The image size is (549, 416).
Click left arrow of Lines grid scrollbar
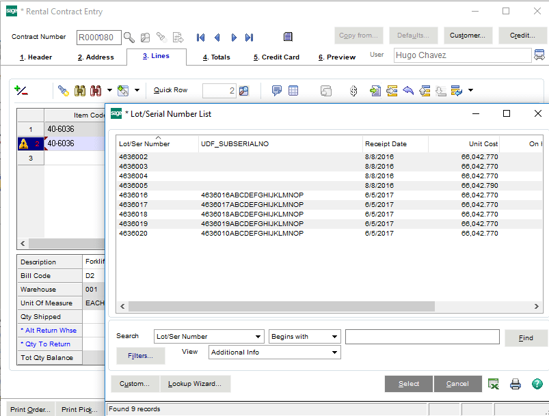[x=23, y=243]
